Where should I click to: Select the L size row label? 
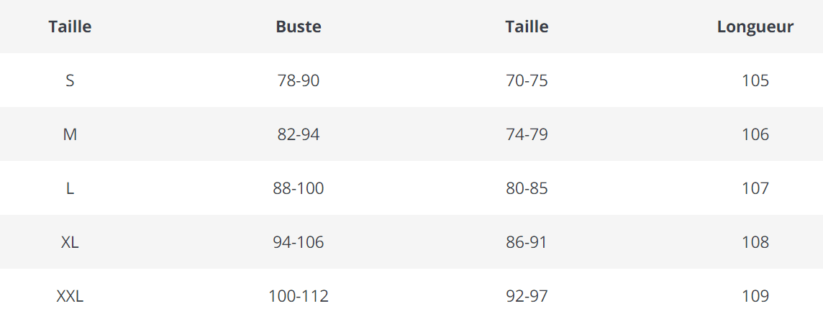point(70,188)
